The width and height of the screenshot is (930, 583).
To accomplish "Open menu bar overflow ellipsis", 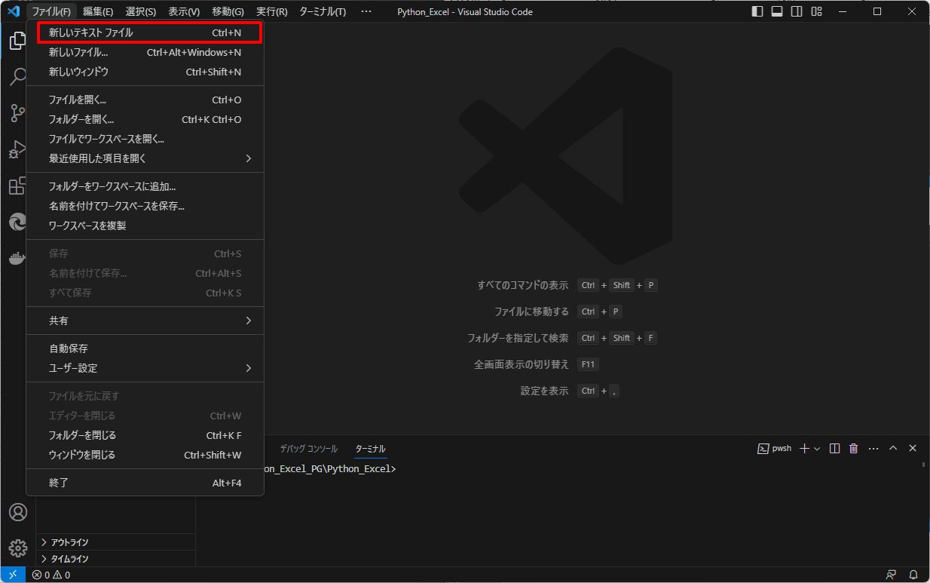I will click(x=366, y=11).
